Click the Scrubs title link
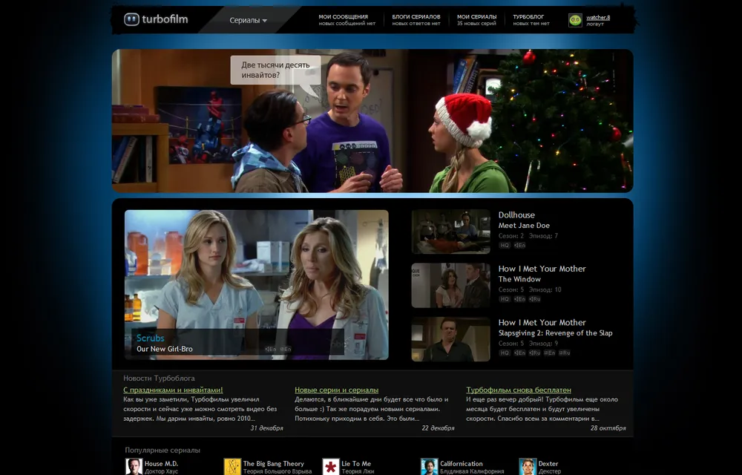Image resolution: width=742 pixels, height=475 pixels. tap(151, 338)
